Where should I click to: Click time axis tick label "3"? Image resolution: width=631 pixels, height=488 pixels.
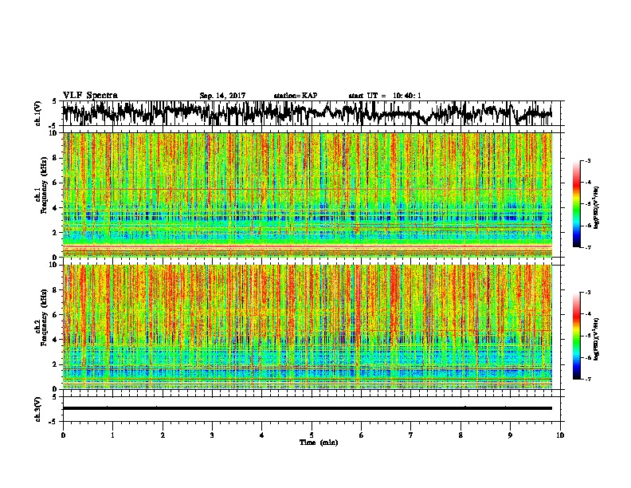(212, 435)
